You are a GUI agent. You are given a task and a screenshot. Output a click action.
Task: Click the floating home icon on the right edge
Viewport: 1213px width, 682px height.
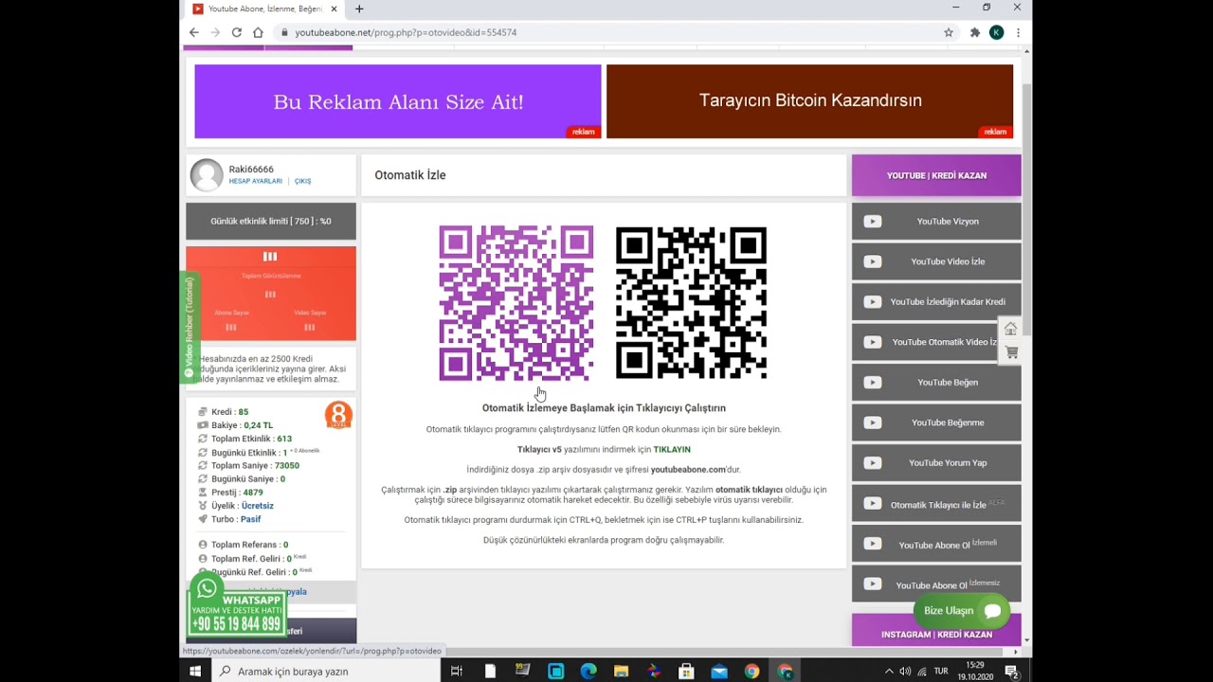coord(1011,329)
